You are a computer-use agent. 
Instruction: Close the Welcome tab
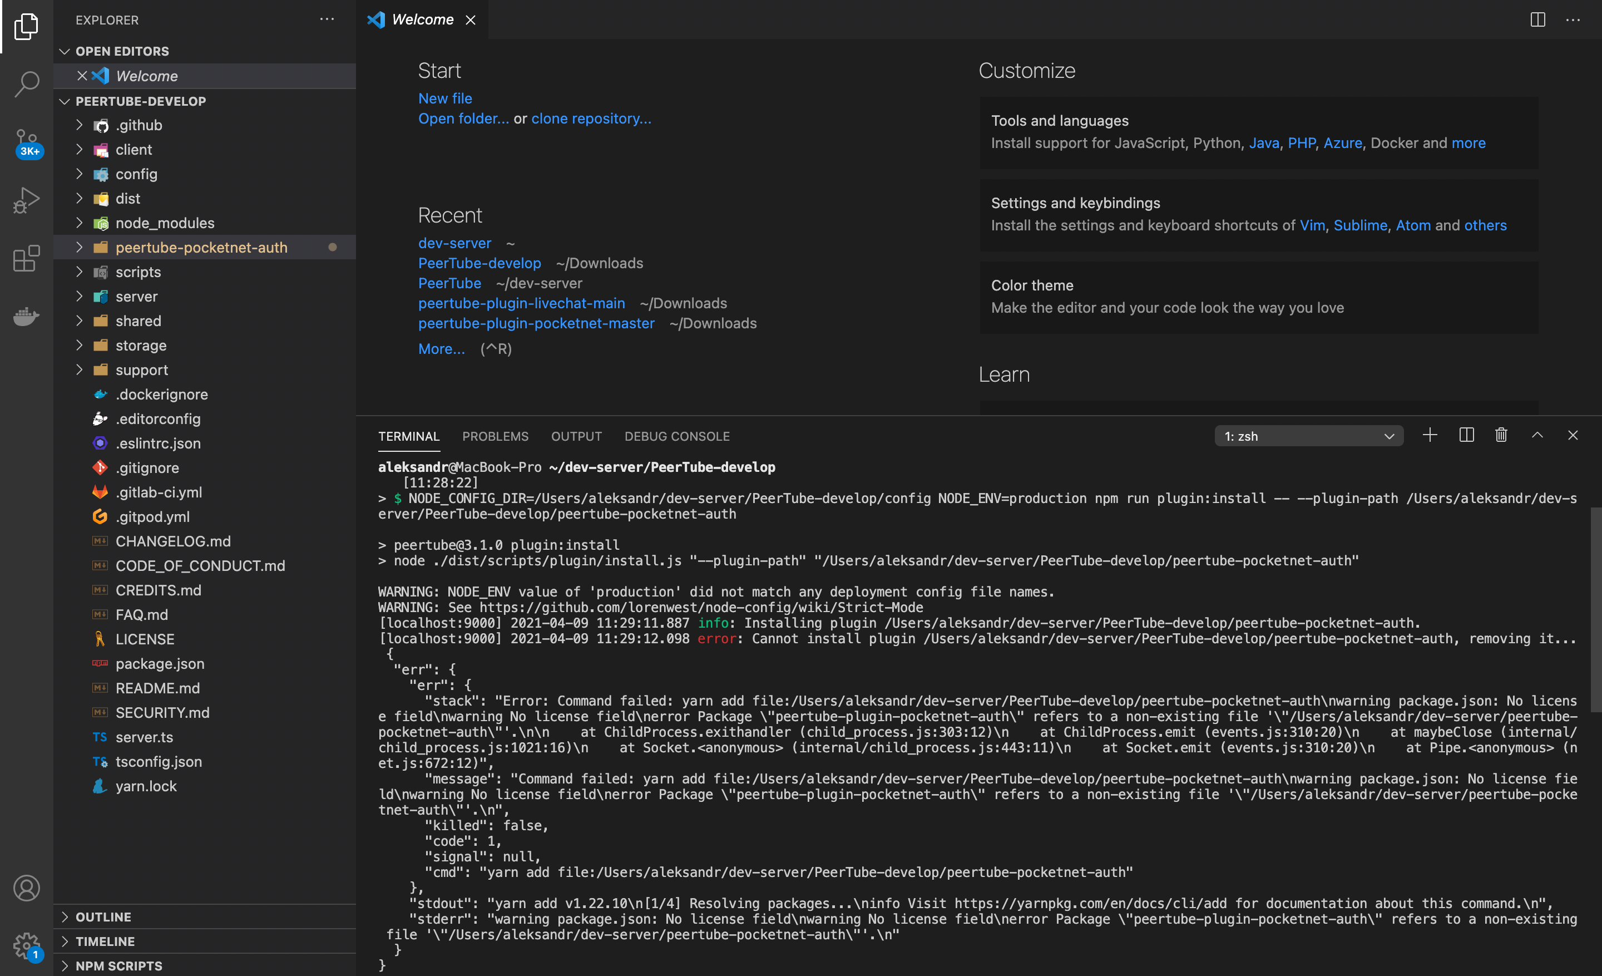(x=471, y=19)
